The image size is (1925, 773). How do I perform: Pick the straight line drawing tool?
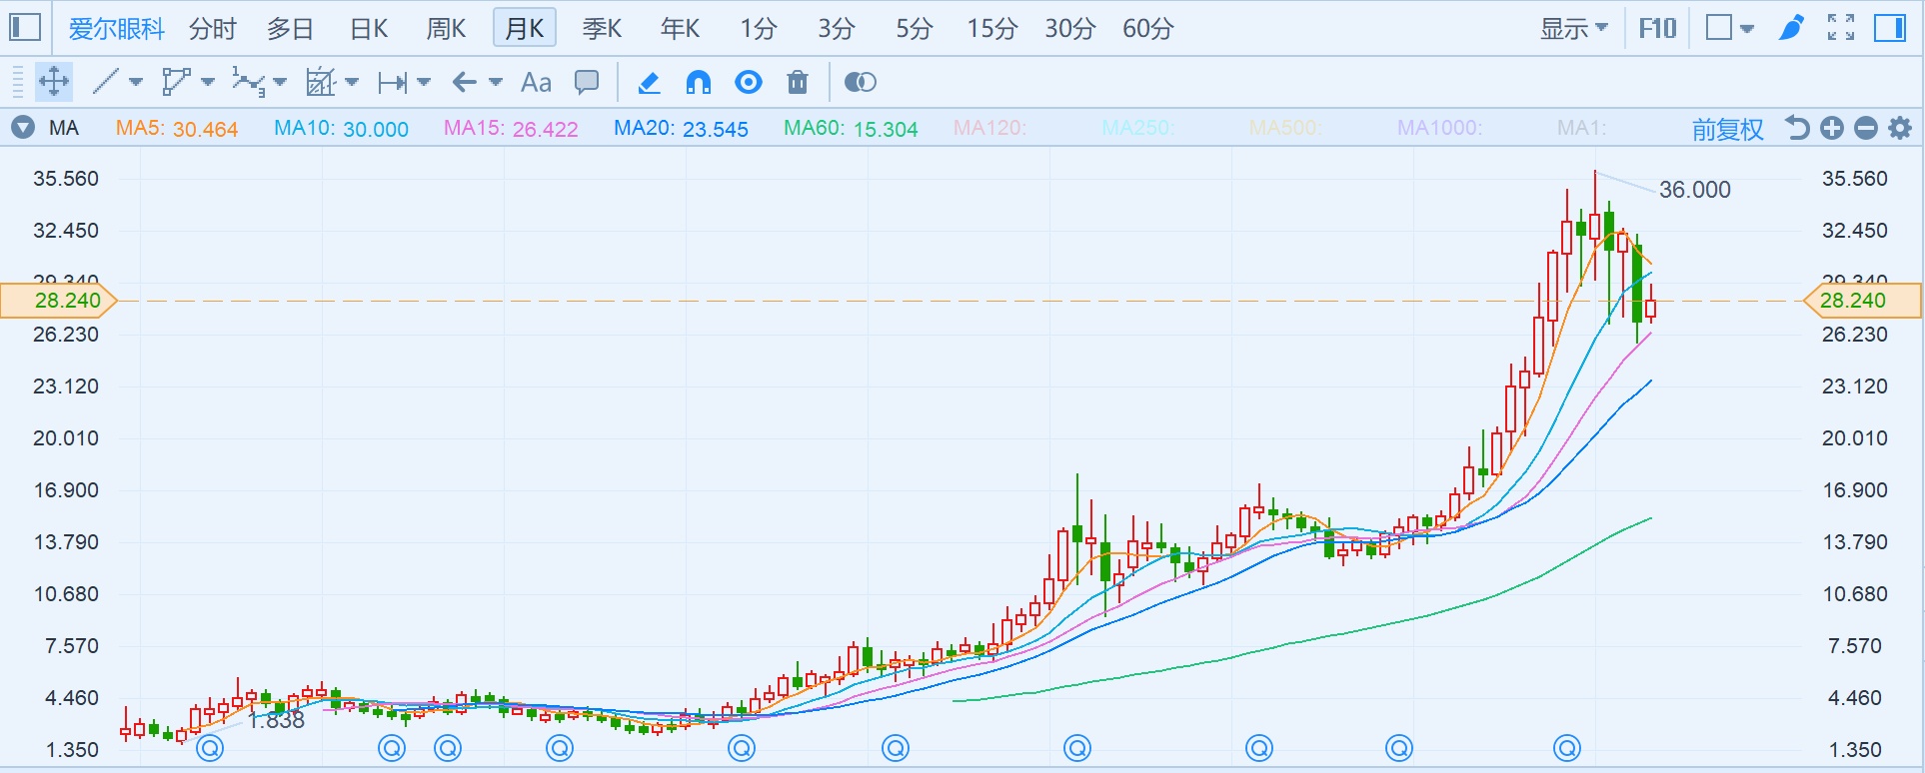pos(106,82)
